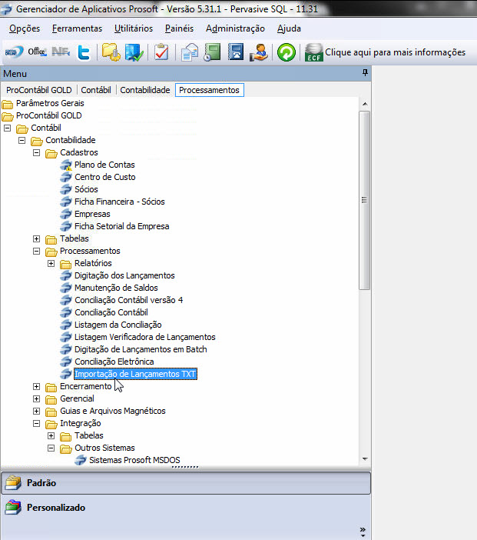Click the green refresh arrow icon
This screenshot has height=540, width=477.
tap(287, 52)
